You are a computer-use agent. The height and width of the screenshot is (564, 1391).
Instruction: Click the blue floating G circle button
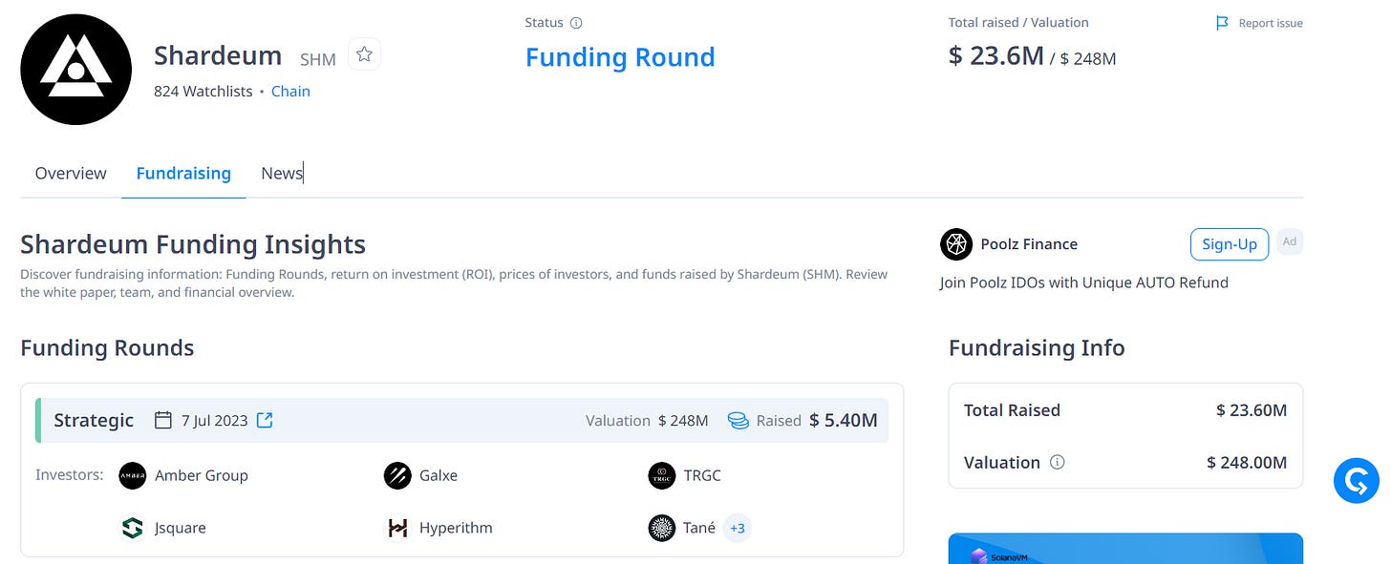[x=1357, y=480]
